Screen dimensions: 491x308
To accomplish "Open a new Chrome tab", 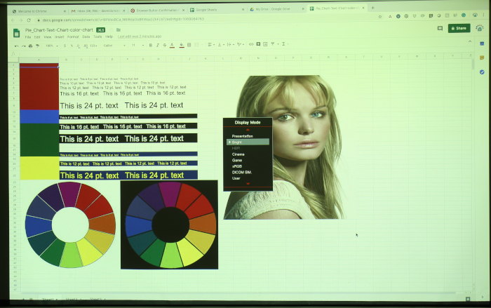I will coord(372,8).
